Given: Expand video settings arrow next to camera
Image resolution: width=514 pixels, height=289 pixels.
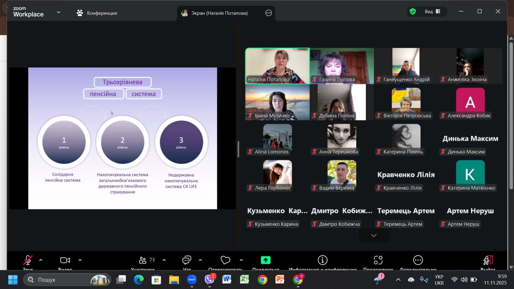Looking at the screenshot, I should click(x=80, y=260).
